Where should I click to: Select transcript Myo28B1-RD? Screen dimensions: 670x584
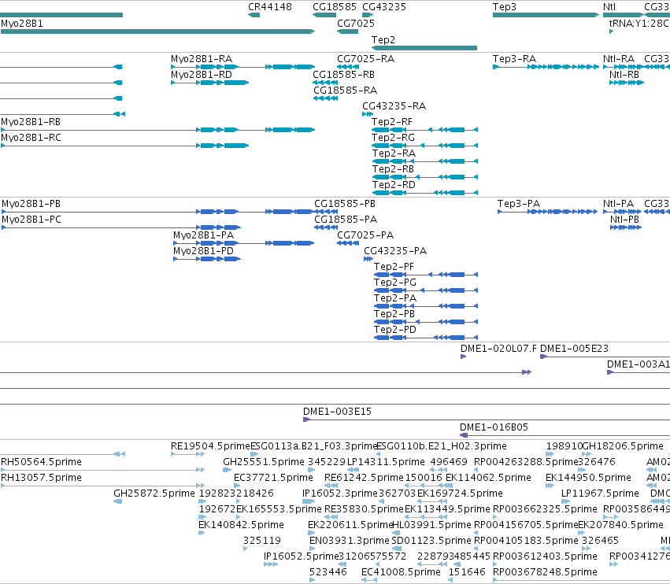209,83
